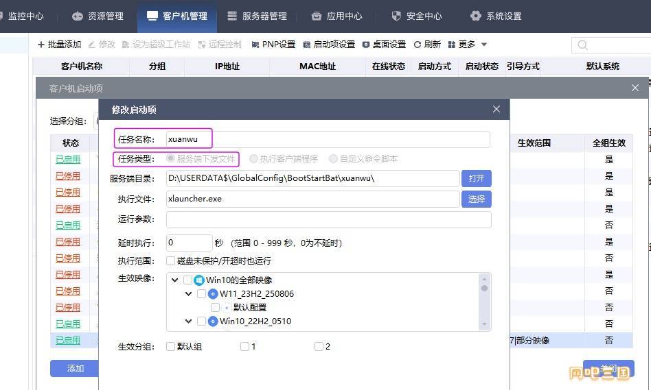Viewport: 651px width, 390px height.
Task: Click the 全组生效 column header
Action: click(609, 143)
